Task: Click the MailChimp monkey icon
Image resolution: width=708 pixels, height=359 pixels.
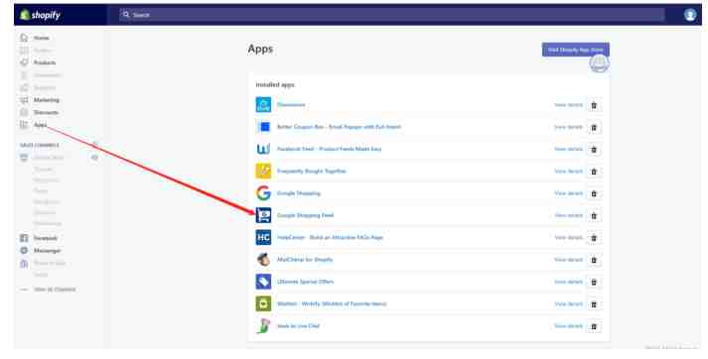Action: pyautogui.click(x=264, y=259)
